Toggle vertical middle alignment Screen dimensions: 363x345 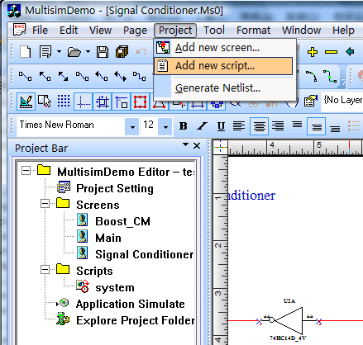tap(316, 126)
